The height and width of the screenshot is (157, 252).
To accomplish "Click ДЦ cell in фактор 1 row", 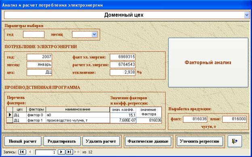I will coord(20,120).
